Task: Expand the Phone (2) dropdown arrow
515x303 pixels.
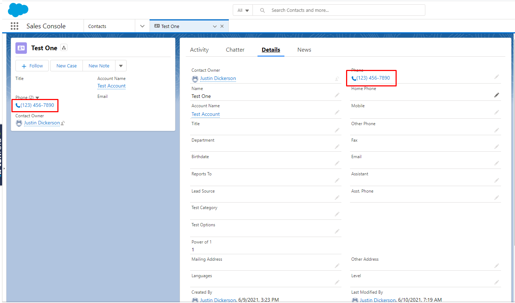Action: click(x=37, y=98)
